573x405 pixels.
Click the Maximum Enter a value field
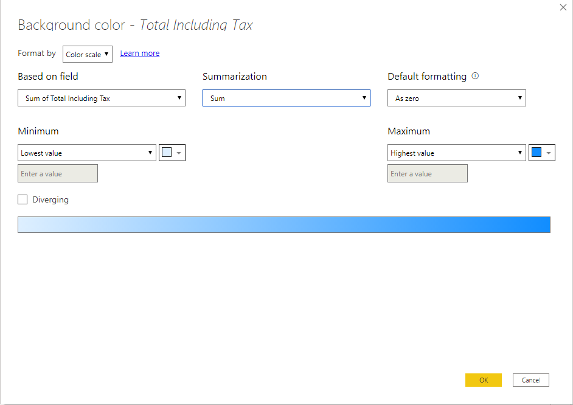coord(427,174)
